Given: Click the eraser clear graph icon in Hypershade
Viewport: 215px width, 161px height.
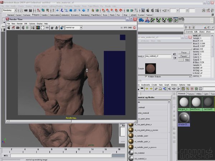Looking at the screenshot, I should pos(156,89).
